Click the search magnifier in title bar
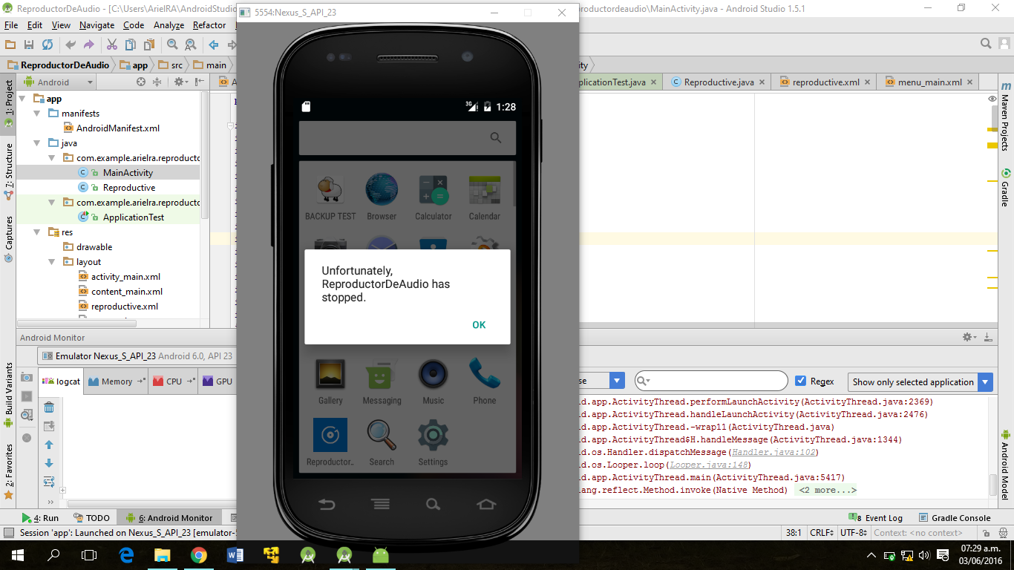1014x570 pixels. coord(986,44)
